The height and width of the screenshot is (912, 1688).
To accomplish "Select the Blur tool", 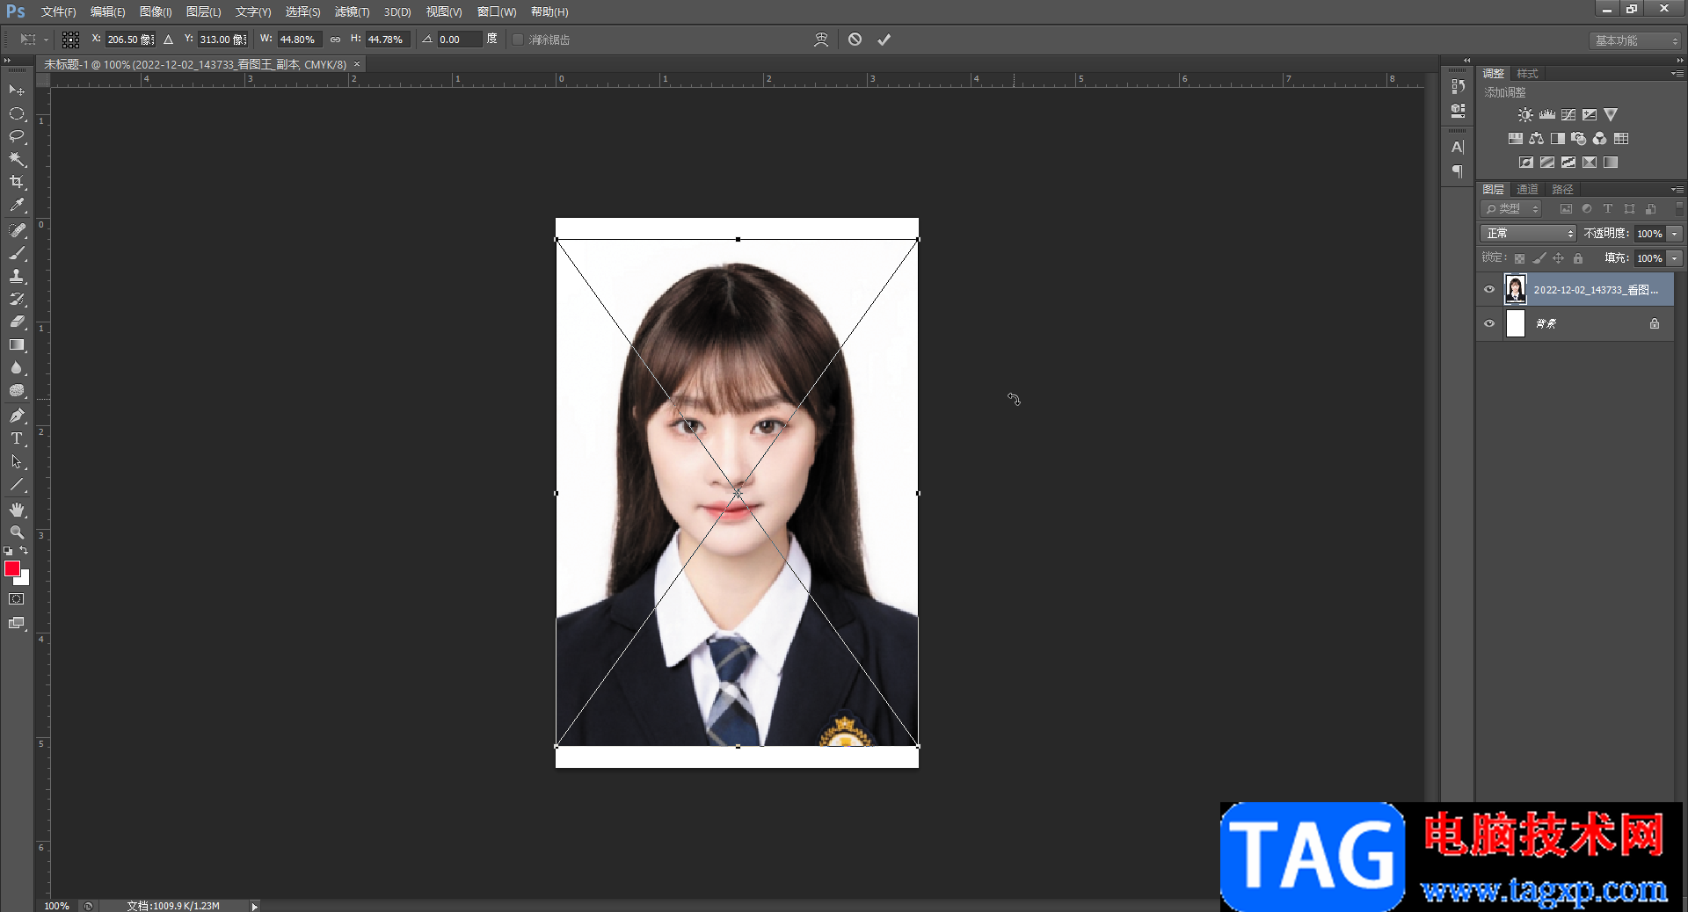I will [x=17, y=368].
